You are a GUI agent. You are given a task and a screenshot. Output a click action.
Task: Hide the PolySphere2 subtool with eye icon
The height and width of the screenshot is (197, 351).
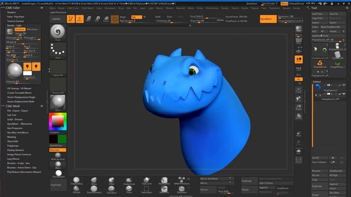coord(344,85)
